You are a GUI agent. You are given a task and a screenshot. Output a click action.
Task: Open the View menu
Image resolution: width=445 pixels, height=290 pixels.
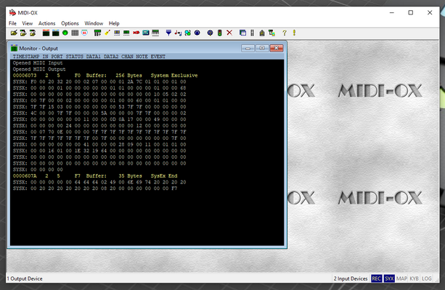(28, 23)
